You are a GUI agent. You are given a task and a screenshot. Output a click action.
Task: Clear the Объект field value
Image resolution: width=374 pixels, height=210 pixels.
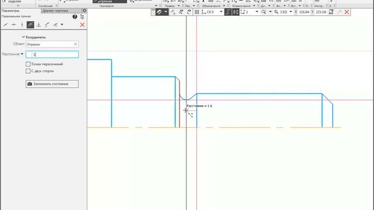[75, 44]
